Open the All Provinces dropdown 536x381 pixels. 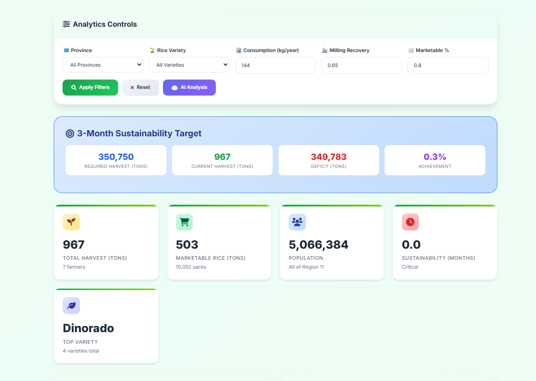(103, 65)
